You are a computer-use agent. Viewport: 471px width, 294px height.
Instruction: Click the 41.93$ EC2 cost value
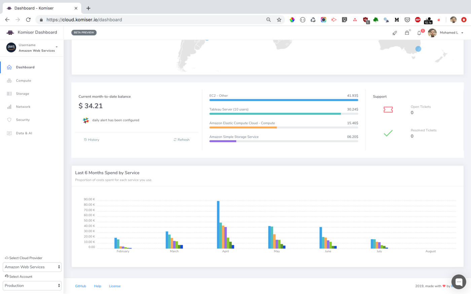(353, 96)
